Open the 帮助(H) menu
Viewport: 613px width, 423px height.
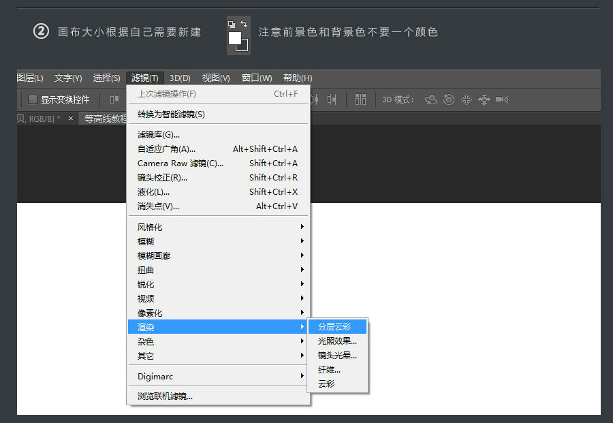coord(298,78)
